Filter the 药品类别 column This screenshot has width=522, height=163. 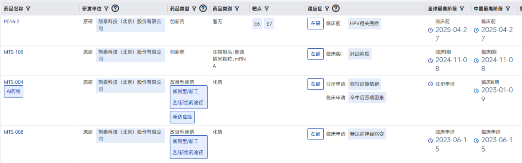pos(237,9)
